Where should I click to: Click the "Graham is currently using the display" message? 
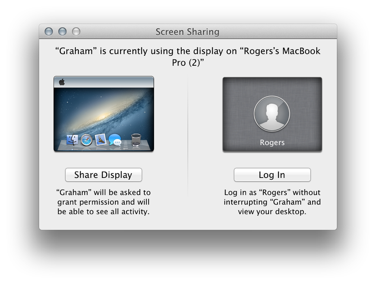pos(188,57)
